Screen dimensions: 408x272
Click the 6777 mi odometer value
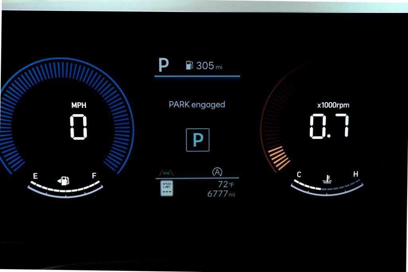[x=221, y=194]
